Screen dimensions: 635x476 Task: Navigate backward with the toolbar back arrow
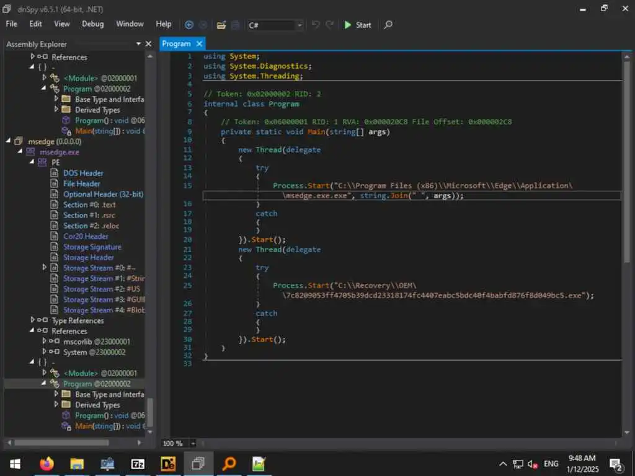[189, 25]
